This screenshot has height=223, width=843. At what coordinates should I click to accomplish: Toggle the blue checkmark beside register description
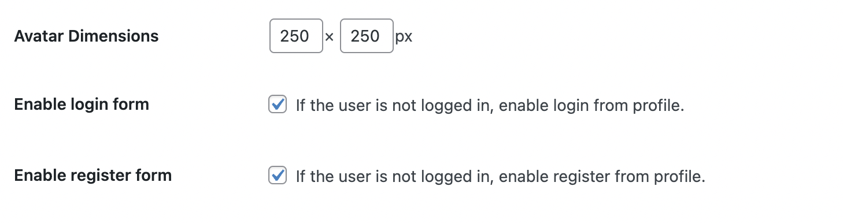[278, 175]
